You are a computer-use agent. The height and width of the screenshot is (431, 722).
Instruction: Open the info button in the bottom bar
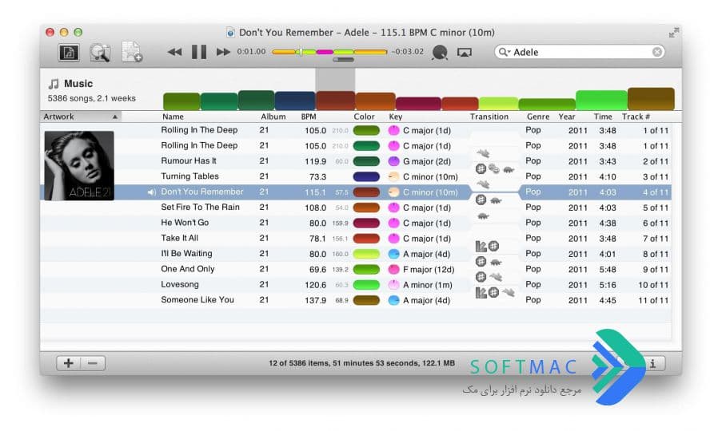coord(653,363)
